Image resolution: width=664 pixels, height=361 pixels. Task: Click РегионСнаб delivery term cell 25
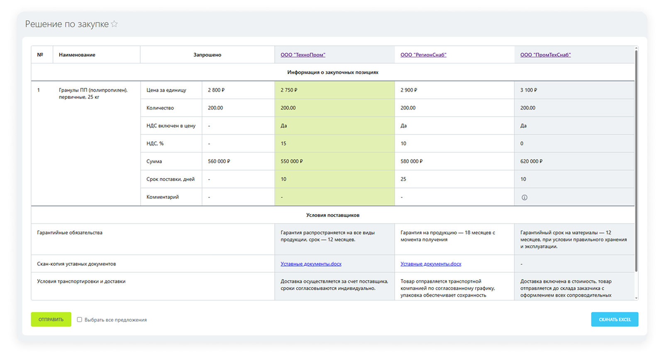(x=454, y=179)
